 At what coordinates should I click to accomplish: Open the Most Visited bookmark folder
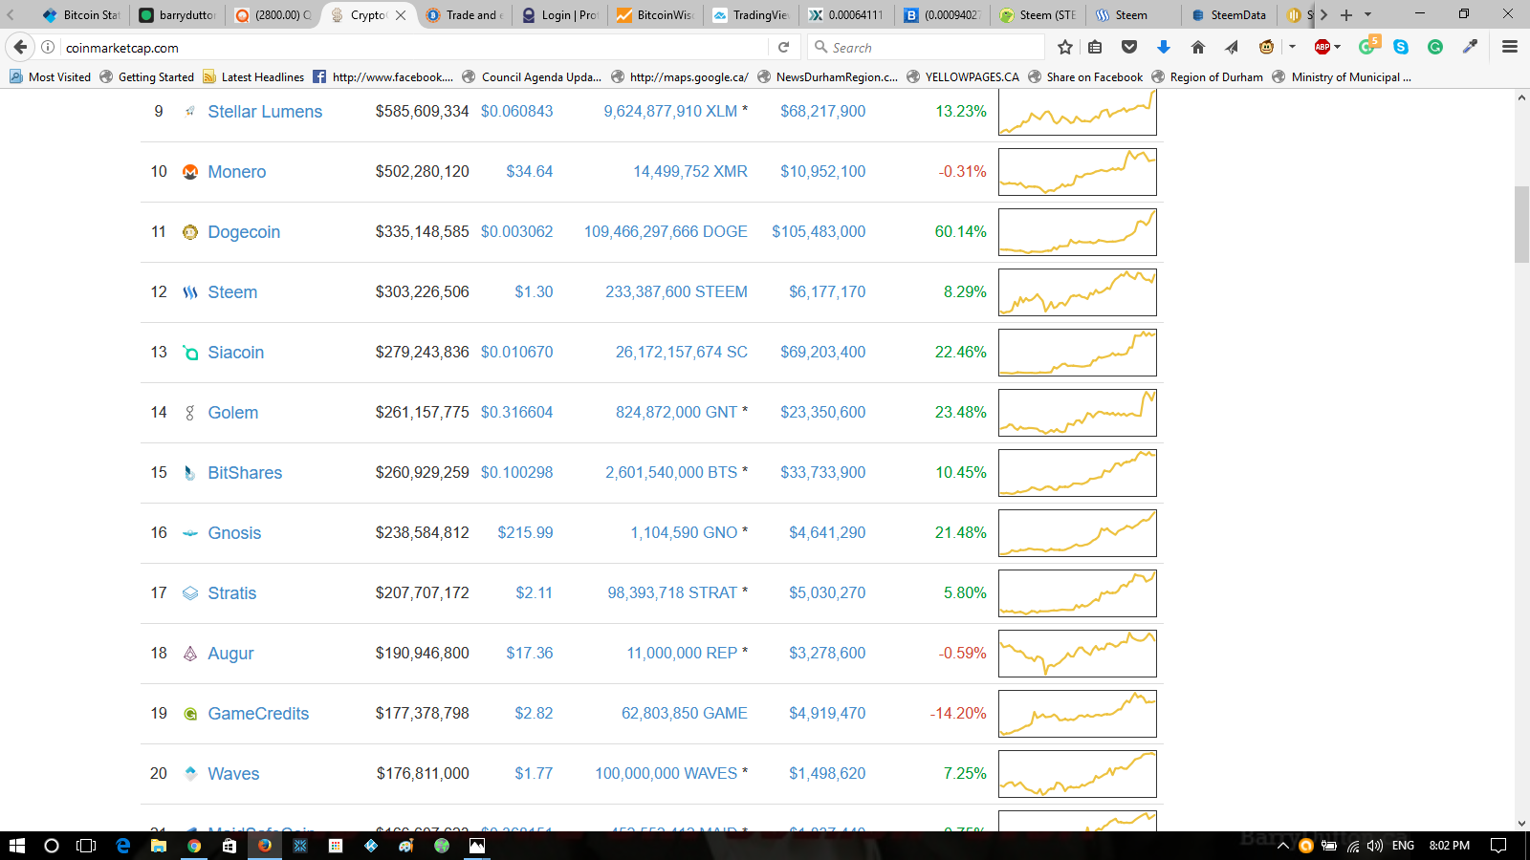coord(50,76)
